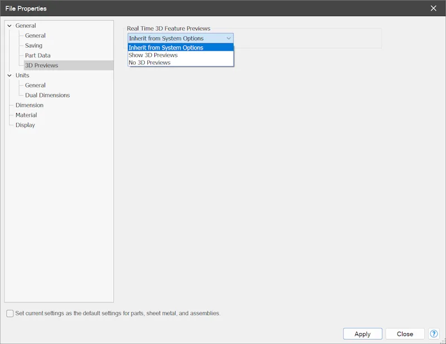Select General under the Units group
This screenshot has width=446, height=344.
pos(35,85)
